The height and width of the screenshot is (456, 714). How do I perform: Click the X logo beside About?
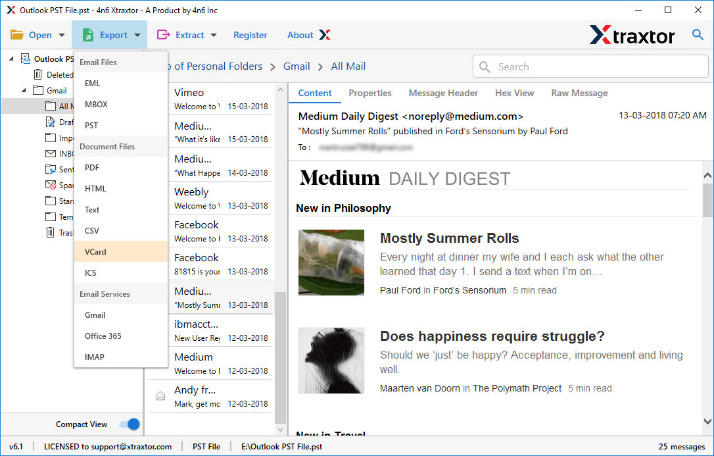[x=325, y=35]
